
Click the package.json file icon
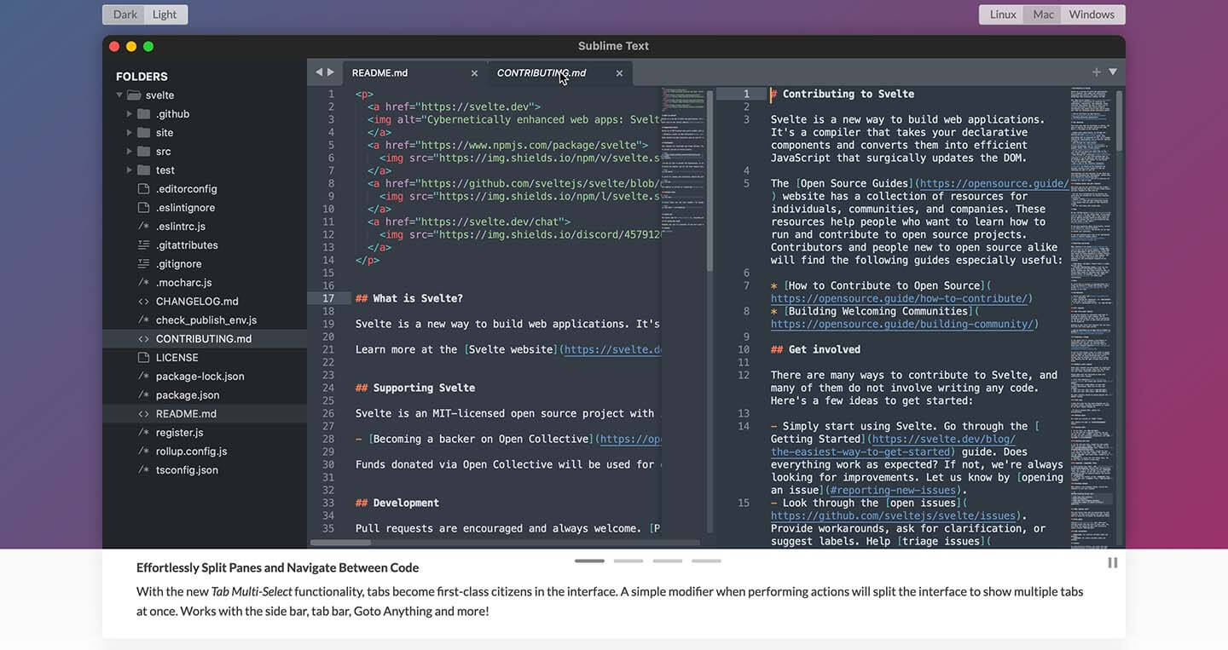pos(143,395)
